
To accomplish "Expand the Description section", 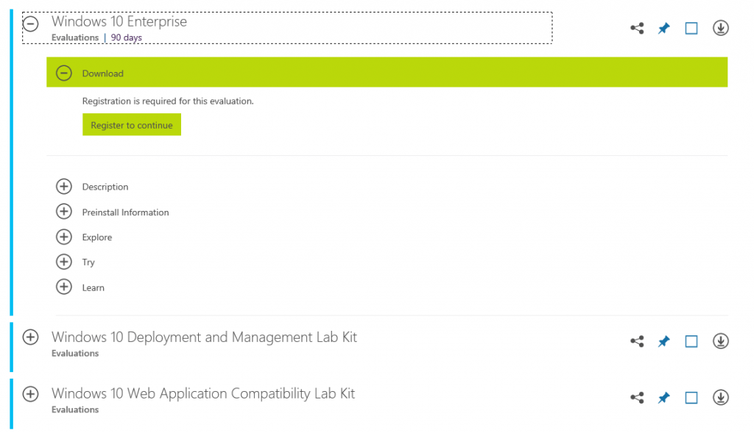I will (x=64, y=187).
